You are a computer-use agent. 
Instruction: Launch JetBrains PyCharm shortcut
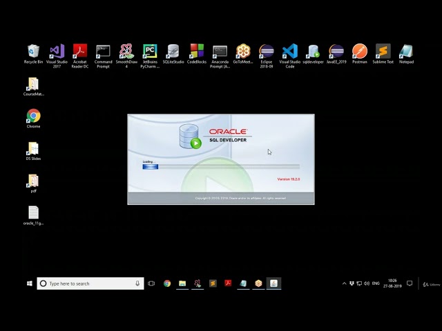[150, 56]
